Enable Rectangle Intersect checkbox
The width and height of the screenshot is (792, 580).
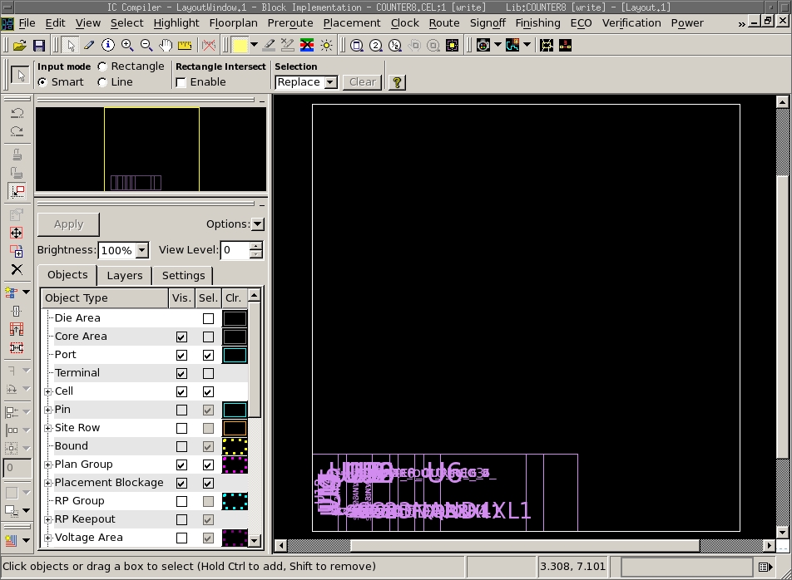point(181,82)
